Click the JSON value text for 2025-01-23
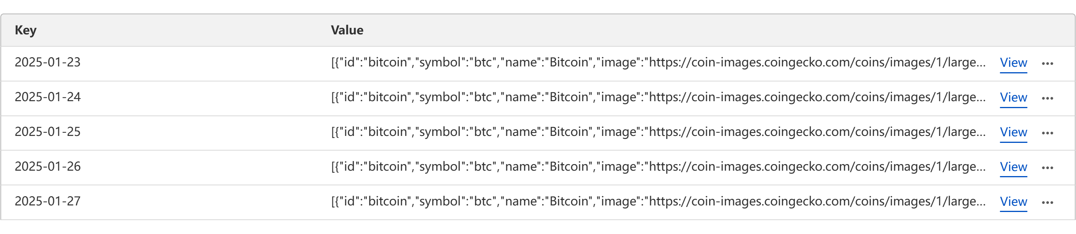The image size is (1076, 234). [x=658, y=63]
